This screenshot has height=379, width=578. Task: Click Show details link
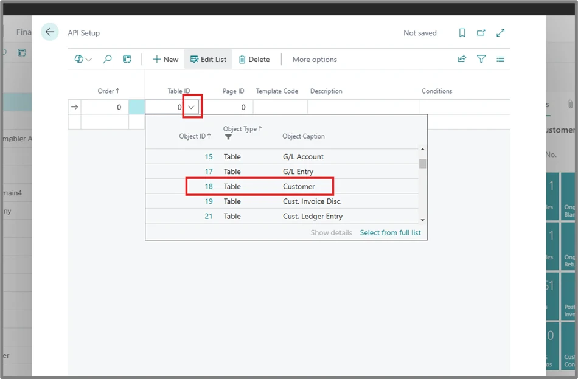[331, 232]
